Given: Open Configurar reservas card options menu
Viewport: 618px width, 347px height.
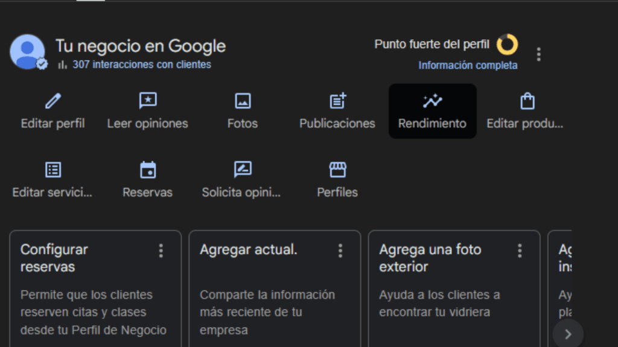Looking at the screenshot, I should coord(161,251).
